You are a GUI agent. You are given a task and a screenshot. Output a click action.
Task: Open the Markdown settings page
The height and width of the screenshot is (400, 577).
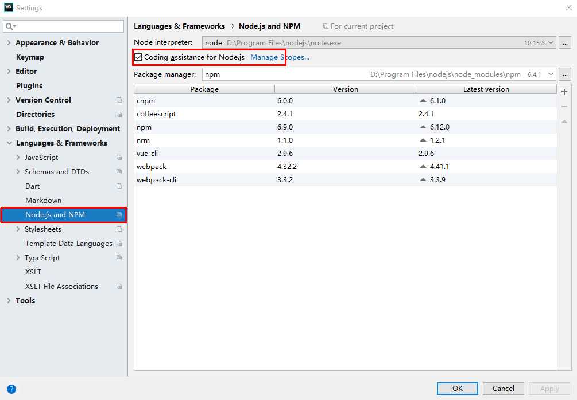tap(43, 200)
